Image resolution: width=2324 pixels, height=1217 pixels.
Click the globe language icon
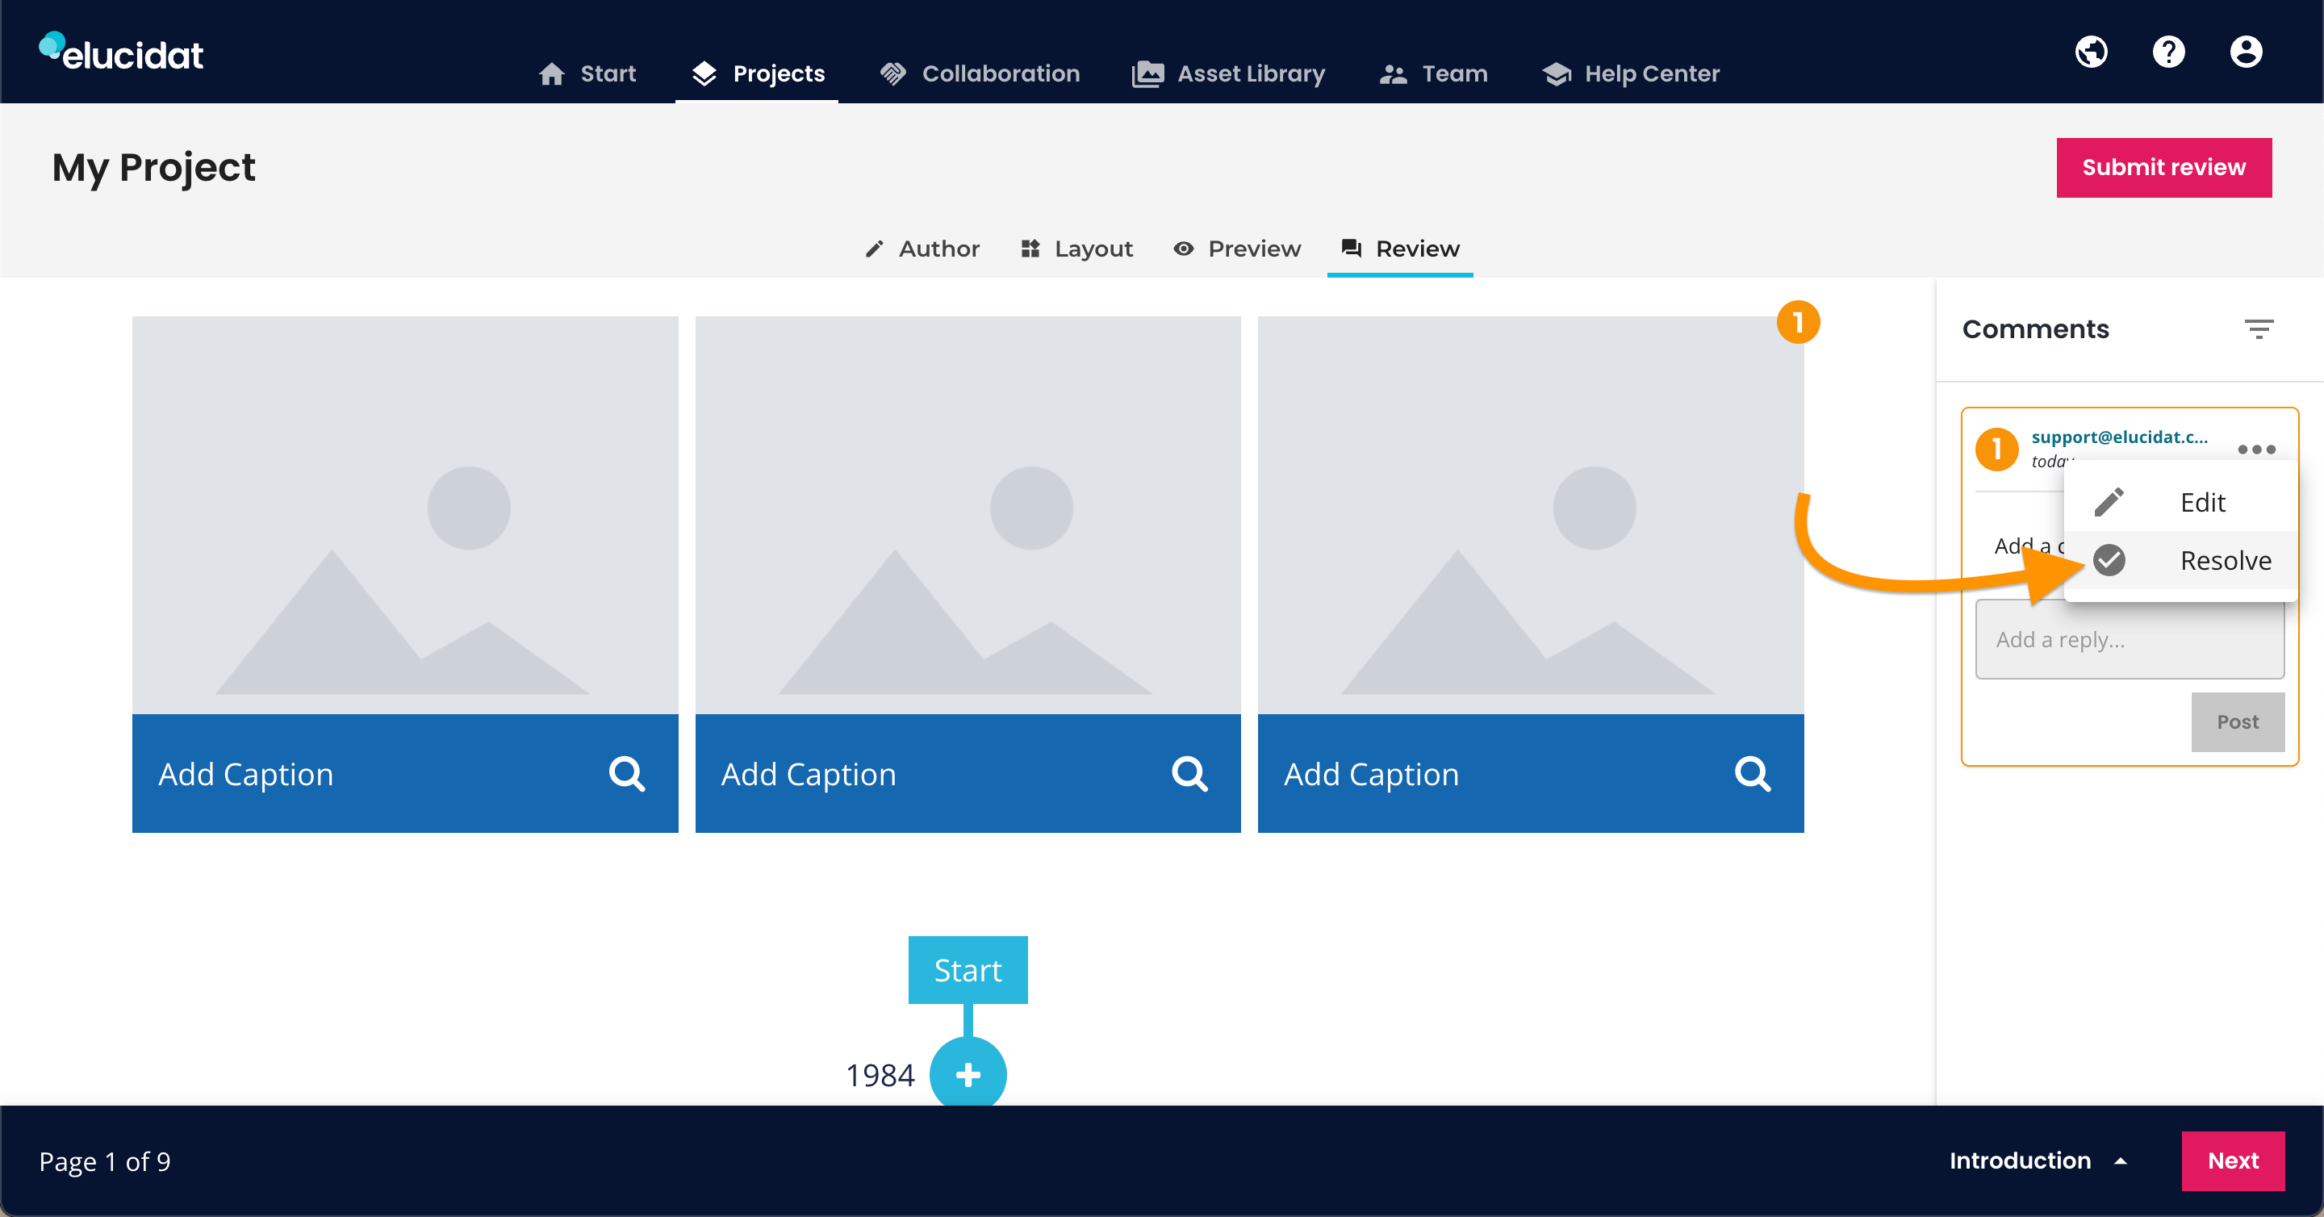click(x=2092, y=52)
